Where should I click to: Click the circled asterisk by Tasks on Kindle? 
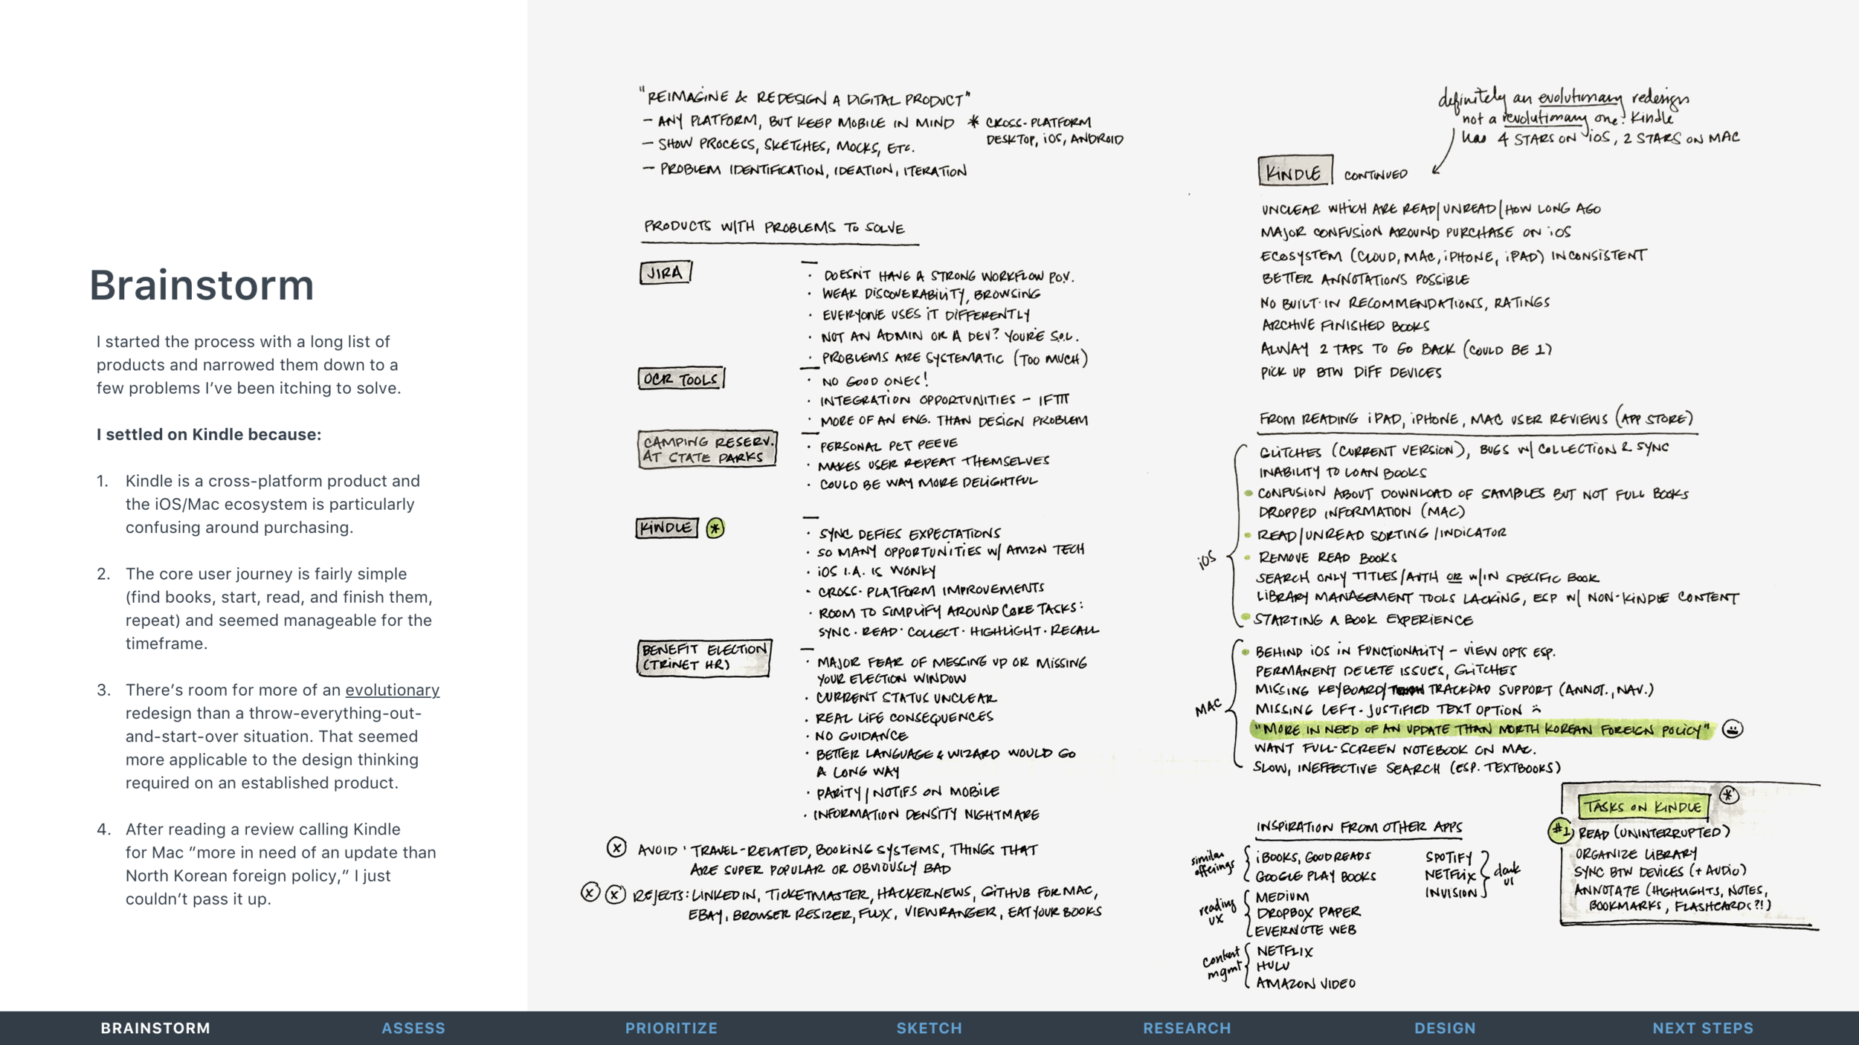[x=1730, y=795]
